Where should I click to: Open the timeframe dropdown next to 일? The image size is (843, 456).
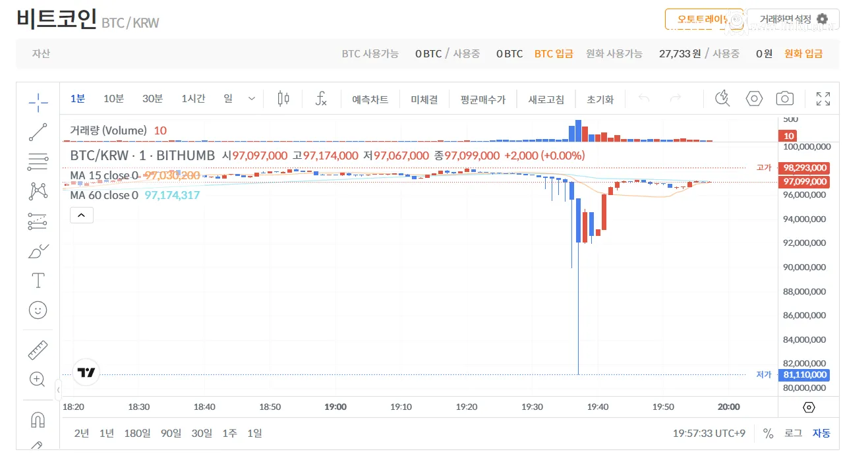pos(250,98)
